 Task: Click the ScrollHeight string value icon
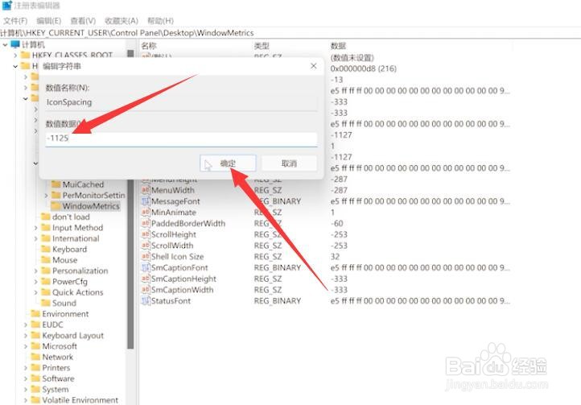[146, 234]
